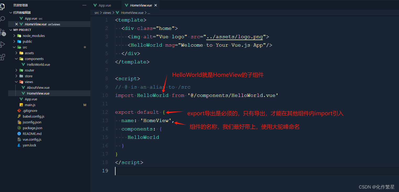This screenshot has width=399, height=192.
Task: Open the Source Control activity bar icon
Action: coord(2,32)
